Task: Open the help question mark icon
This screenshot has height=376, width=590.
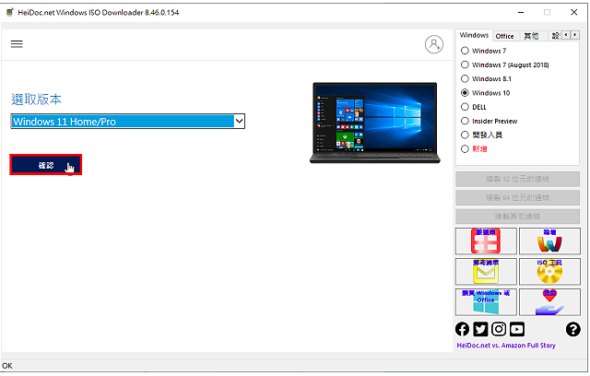Action: 572,329
